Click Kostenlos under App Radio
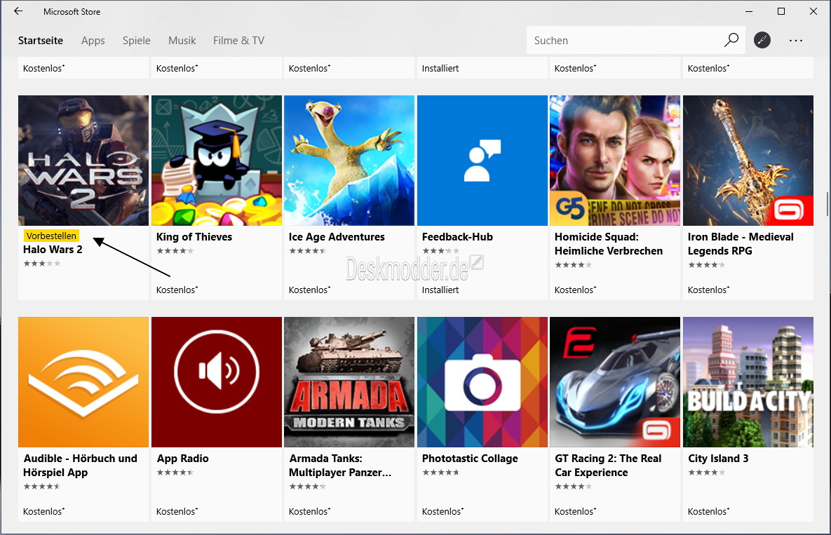The image size is (831, 535). 177,511
